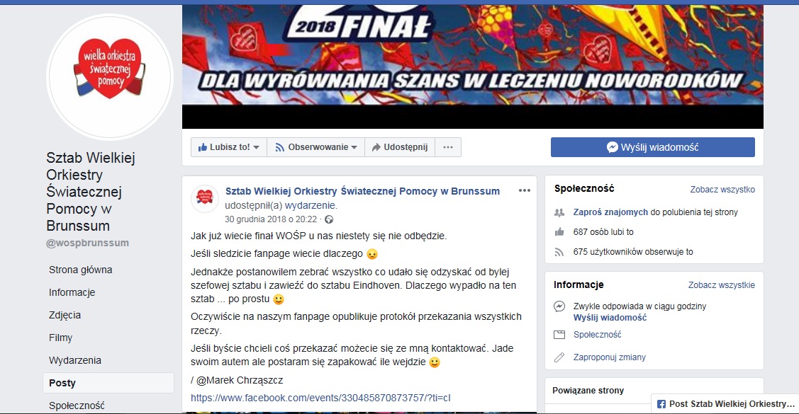Click Zaproś znajomych link
Image resolution: width=799 pixels, height=414 pixels.
click(610, 212)
